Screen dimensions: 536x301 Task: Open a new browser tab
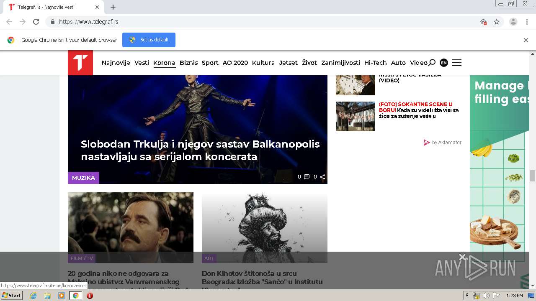coord(113,7)
